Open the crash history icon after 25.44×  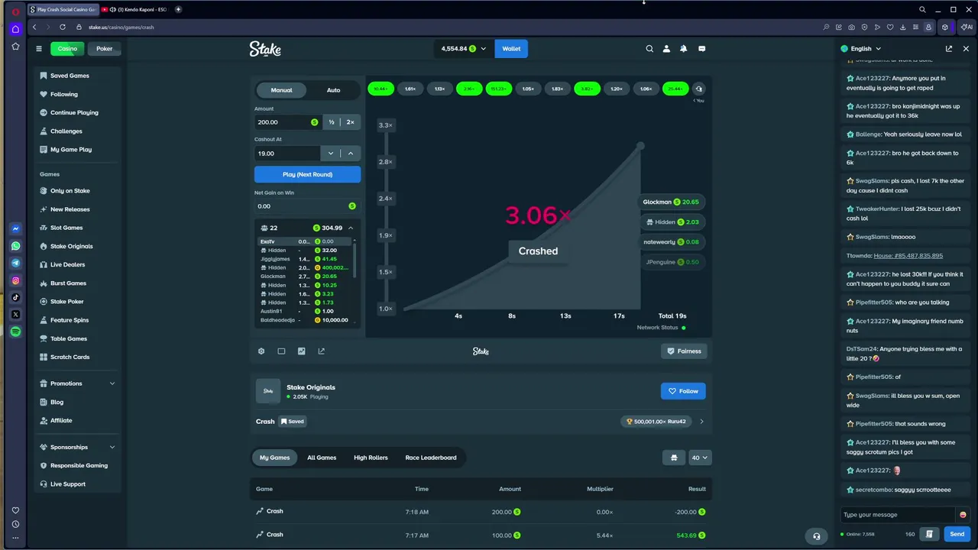point(698,89)
